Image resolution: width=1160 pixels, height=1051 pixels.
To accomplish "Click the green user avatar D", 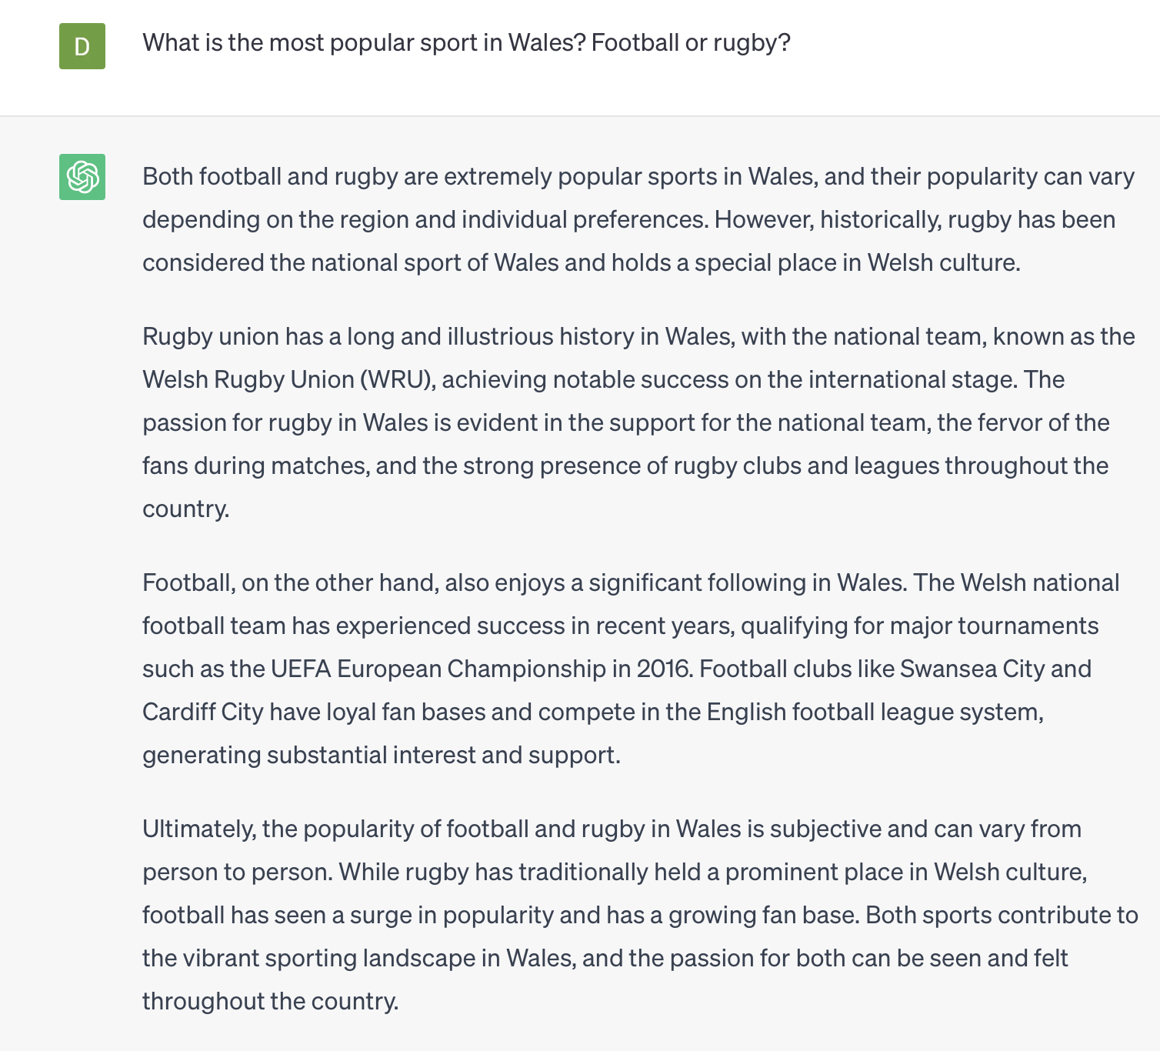I will tap(82, 46).
